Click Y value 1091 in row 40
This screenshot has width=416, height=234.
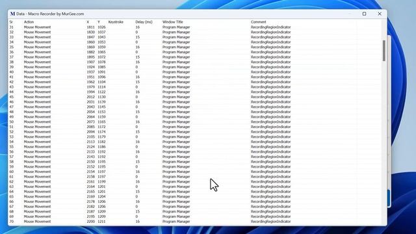101,72
